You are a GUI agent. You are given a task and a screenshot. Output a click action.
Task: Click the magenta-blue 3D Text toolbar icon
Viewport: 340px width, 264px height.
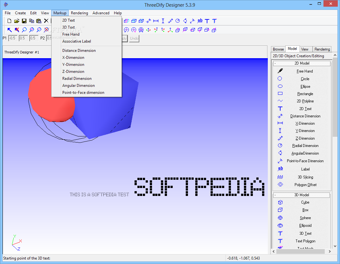[x=214, y=21]
